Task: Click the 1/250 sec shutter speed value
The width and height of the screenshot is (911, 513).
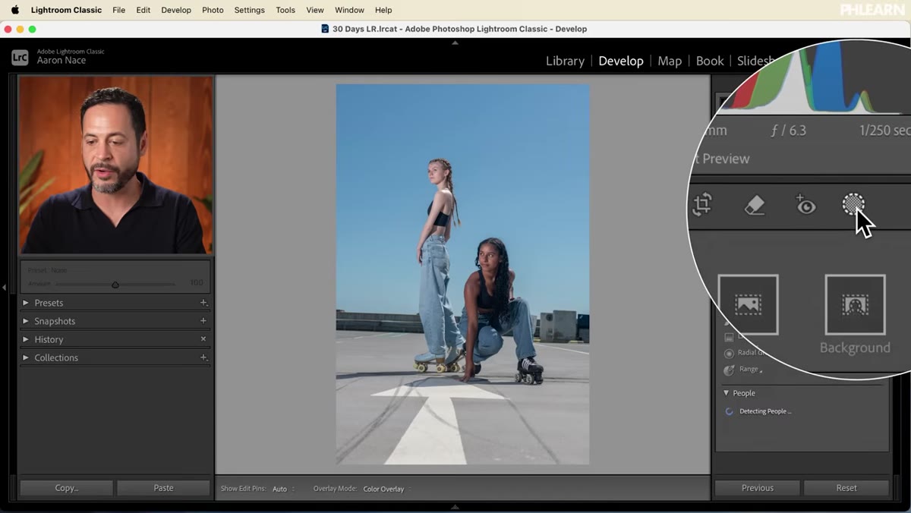Action: pyautogui.click(x=885, y=131)
